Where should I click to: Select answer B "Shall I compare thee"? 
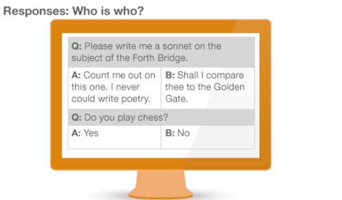pyautogui.click(x=207, y=87)
